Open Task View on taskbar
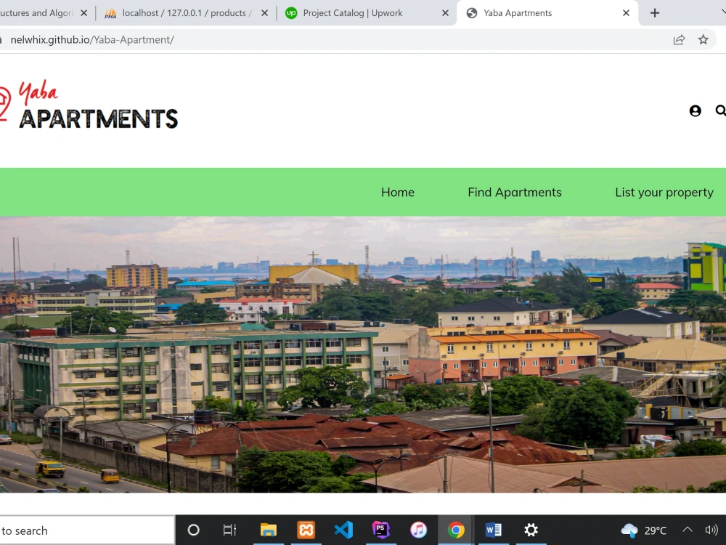The image size is (726, 545). (x=229, y=530)
